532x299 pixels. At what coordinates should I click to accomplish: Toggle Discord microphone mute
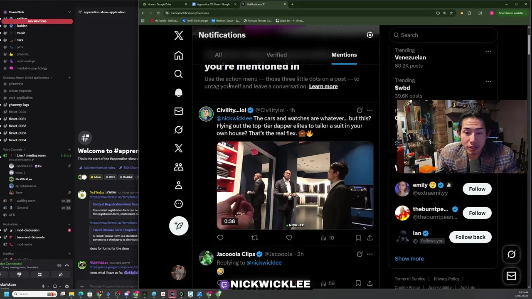coord(43,286)
